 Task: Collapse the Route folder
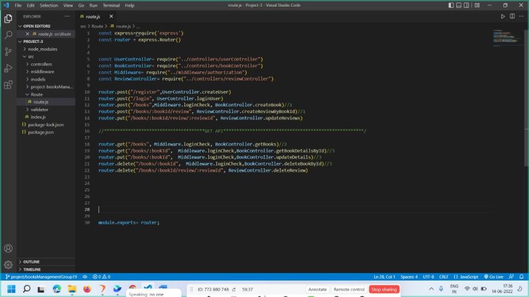(36, 94)
